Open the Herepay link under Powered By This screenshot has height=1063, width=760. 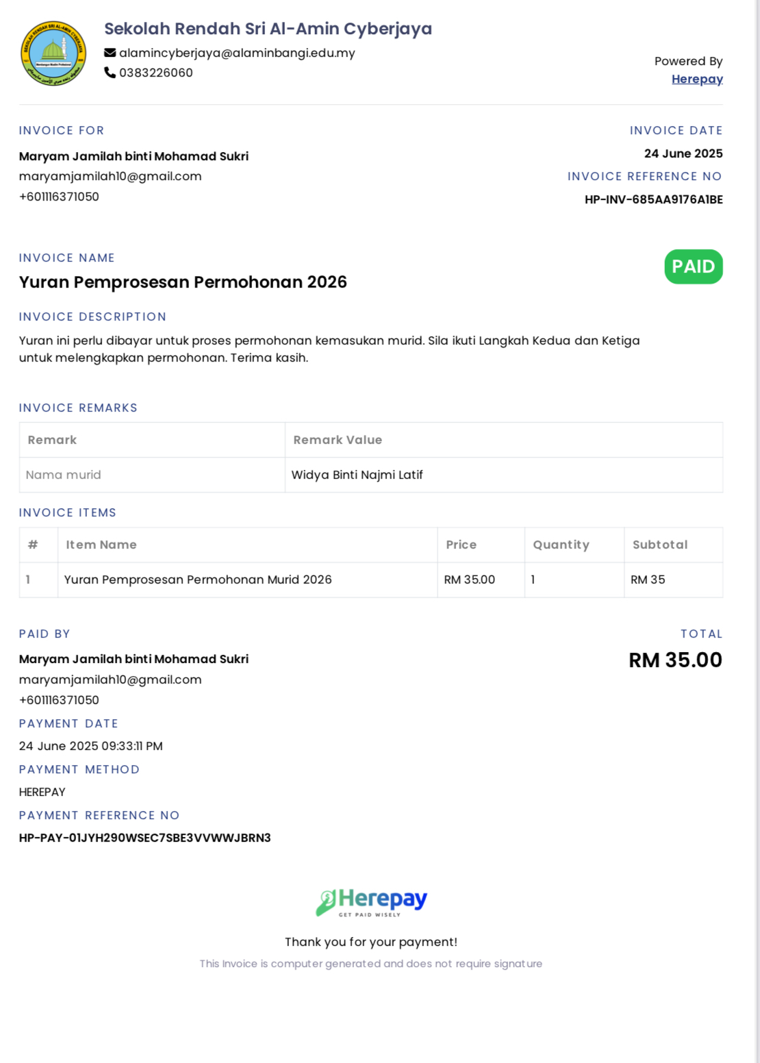(x=697, y=79)
